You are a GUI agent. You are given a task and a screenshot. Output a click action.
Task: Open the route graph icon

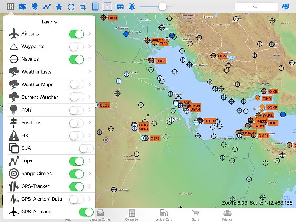coord(47,7)
